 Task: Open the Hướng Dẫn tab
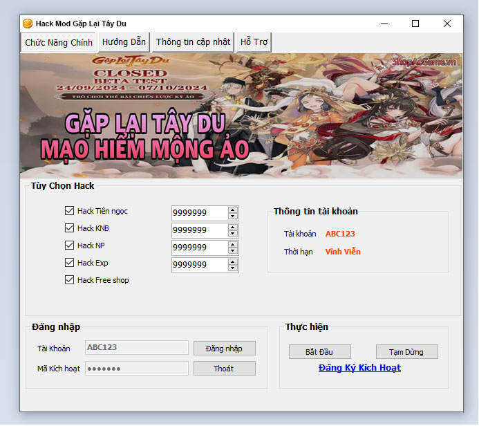pyautogui.click(x=124, y=42)
